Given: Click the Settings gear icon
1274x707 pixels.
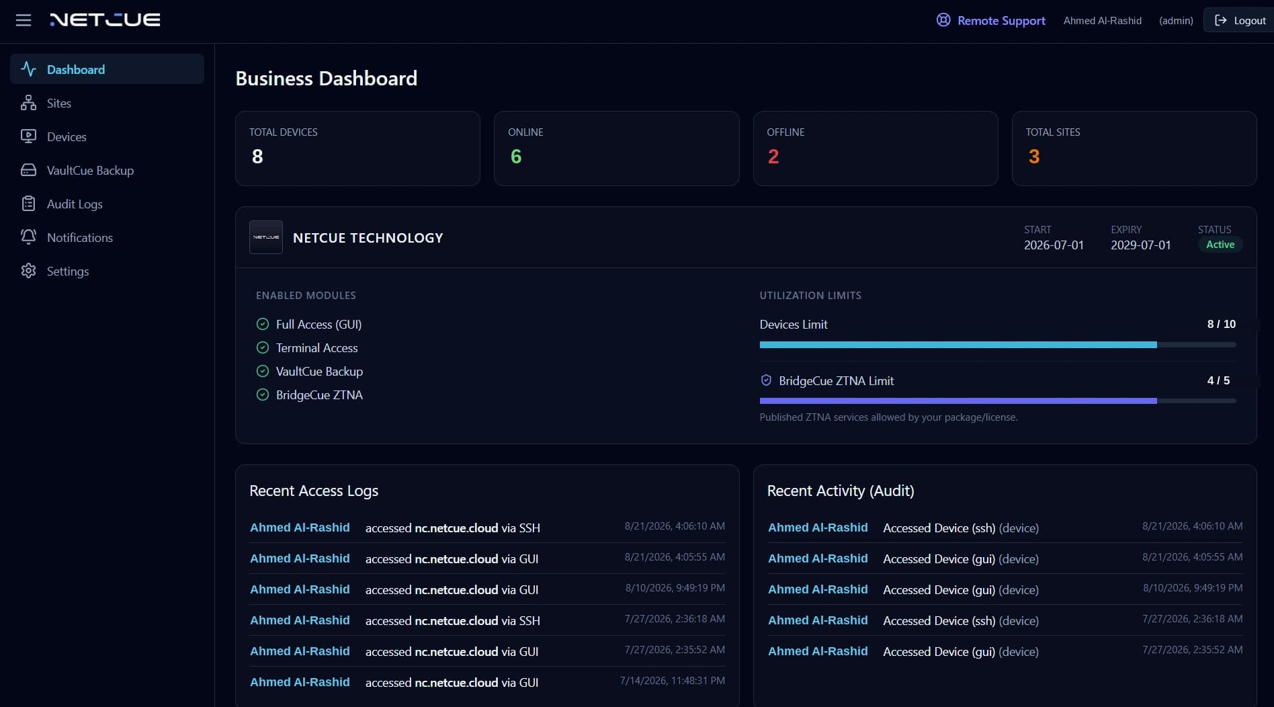Looking at the screenshot, I should coord(28,271).
